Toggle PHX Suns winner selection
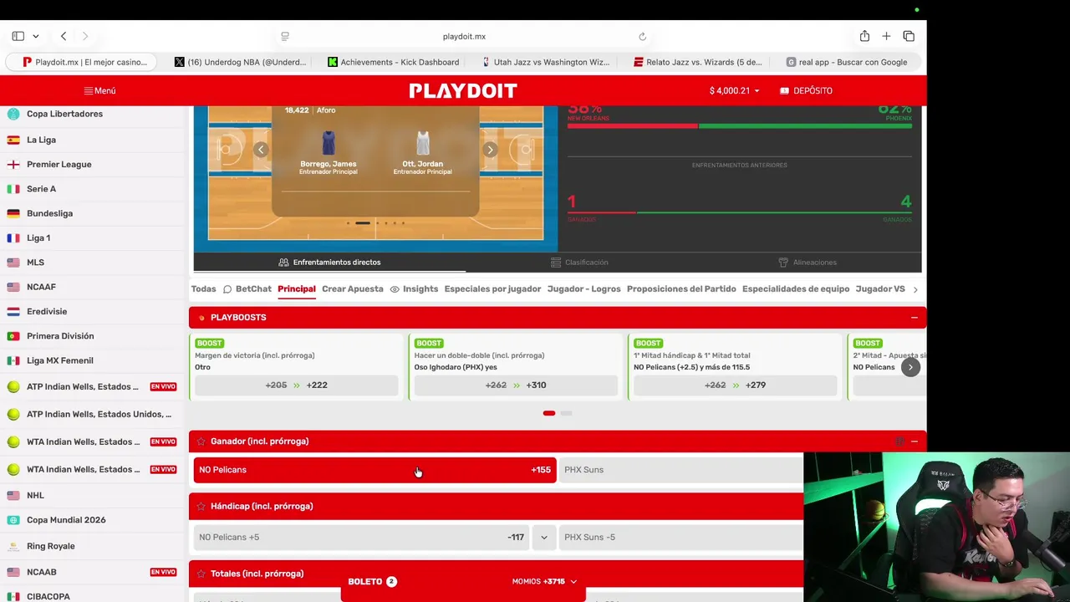This screenshot has width=1070, height=602. pos(681,470)
